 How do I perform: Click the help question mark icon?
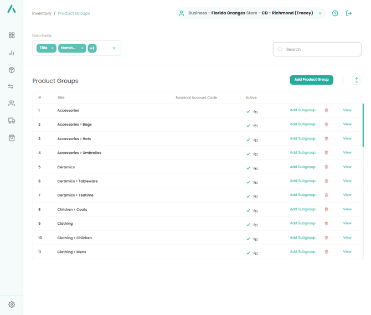point(335,13)
